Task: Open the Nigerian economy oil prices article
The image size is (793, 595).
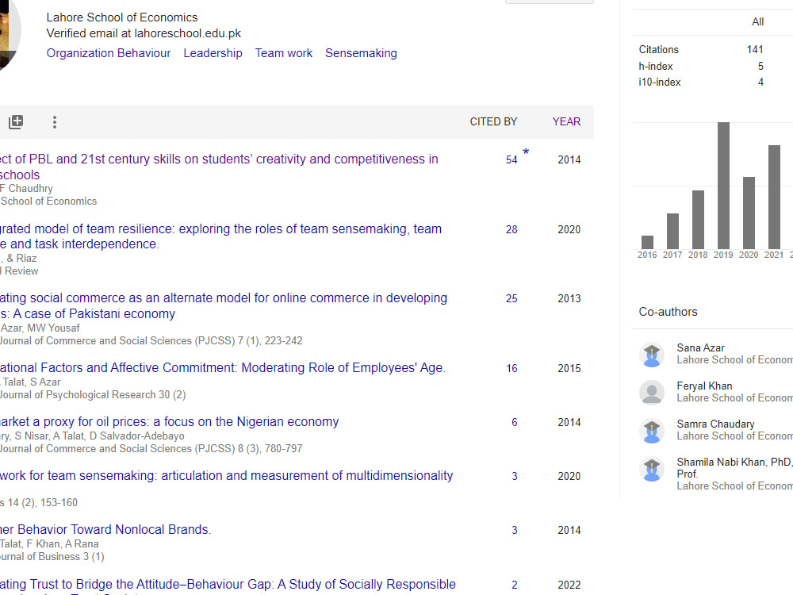Action: coord(169,422)
